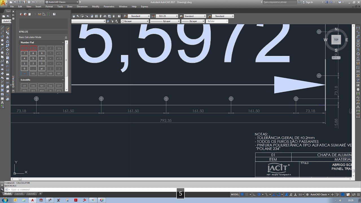The width and height of the screenshot is (361, 203).
Task: Select the Move tool in Modify toolbar
Action: 8,50
